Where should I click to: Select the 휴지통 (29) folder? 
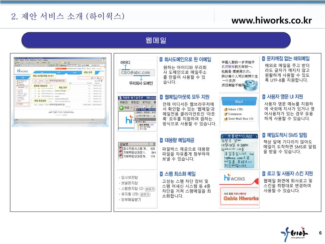[x=129, y=194]
